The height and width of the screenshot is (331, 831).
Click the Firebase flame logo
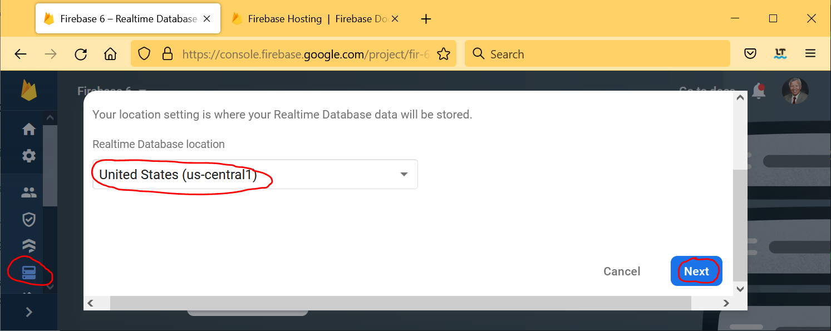coord(29,90)
